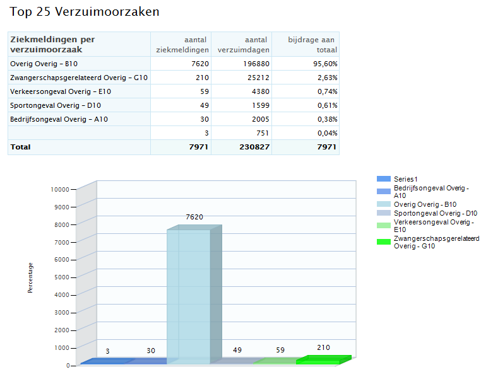Select the Verkeersongeval Overig - E10 legend swatch
This screenshot has width=493, height=372.
[x=383, y=225]
